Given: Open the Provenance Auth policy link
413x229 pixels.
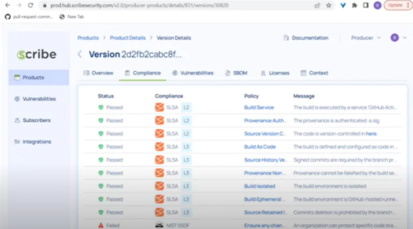Looking at the screenshot, I should click(265, 121).
